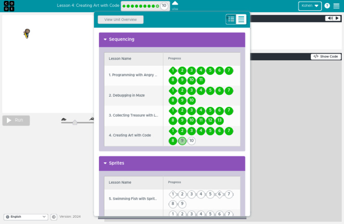Open level 9 of Swimming Fish with Sprites
Image resolution: width=344 pixels, height=224 pixels.
coord(182,204)
